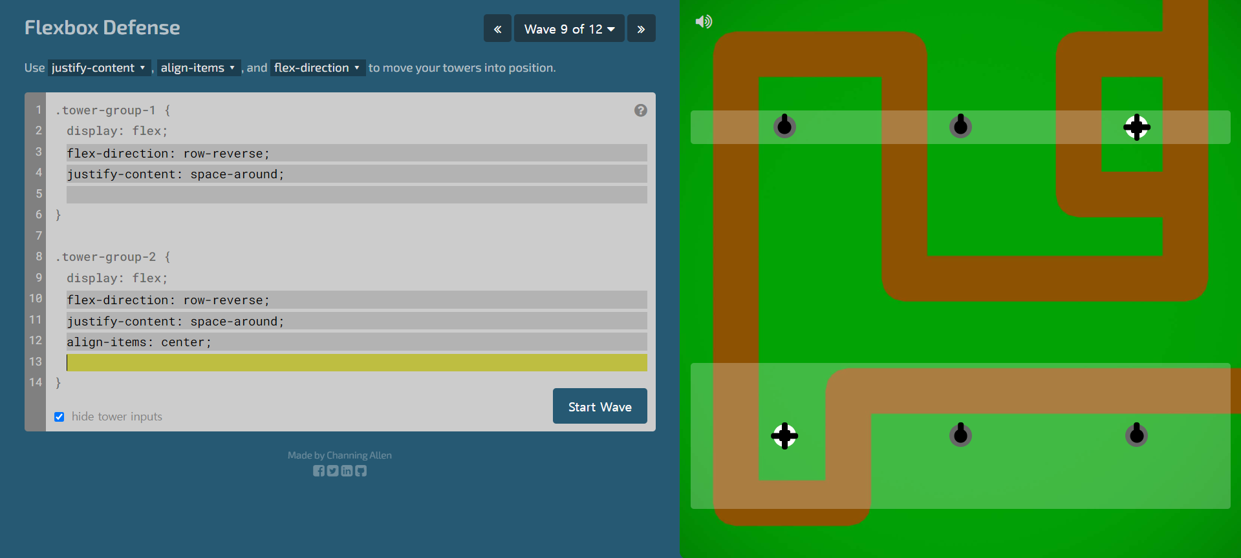The width and height of the screenshot is (1241, 558).
Task: Select the middle bomb tower in upper group
Action: coord(960,126)
